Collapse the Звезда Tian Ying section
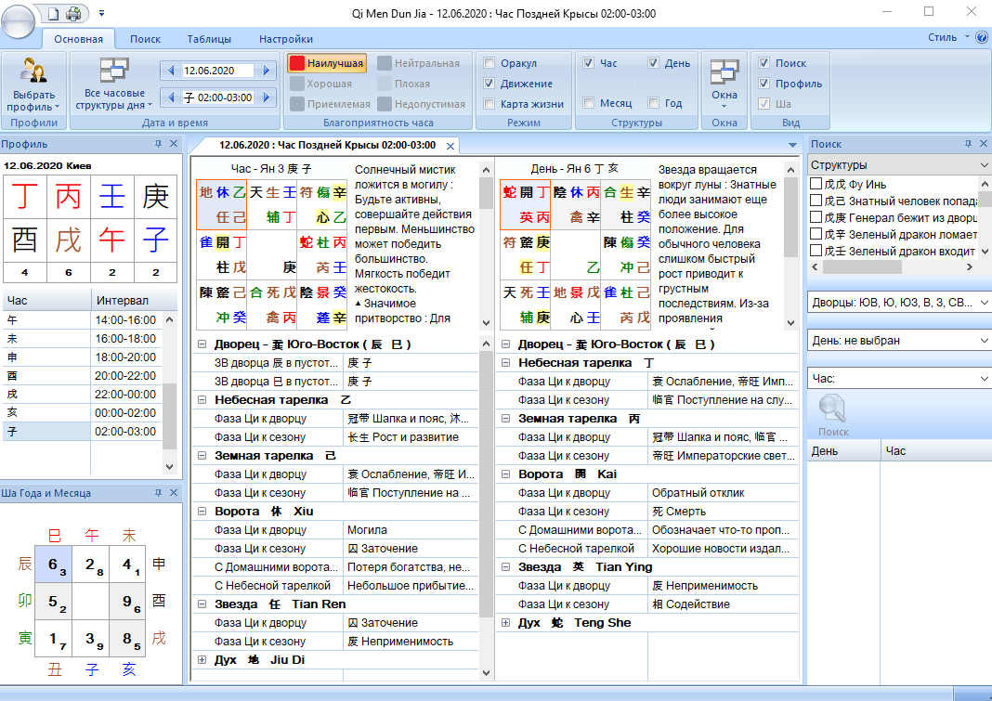The height and width of the screenshot is (701, 992). point(505,567)
